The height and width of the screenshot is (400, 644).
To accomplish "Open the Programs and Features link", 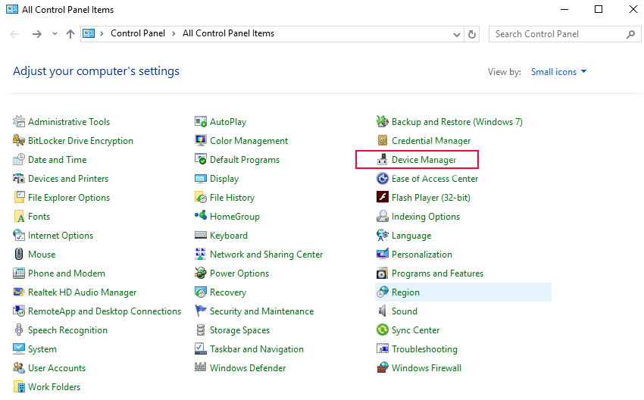I will (x=437, y=273).
